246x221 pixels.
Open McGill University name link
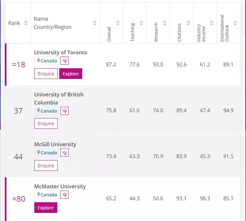[55, 144]
